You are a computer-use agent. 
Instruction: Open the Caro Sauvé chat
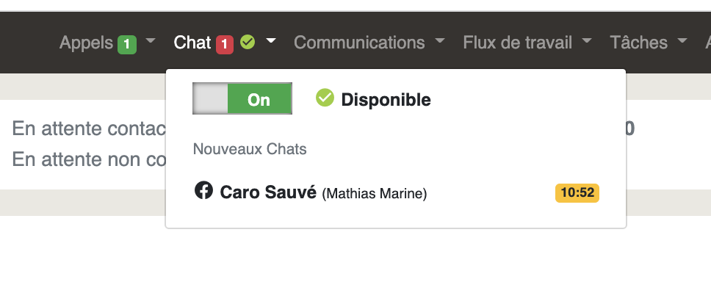[x=396, y=192]
